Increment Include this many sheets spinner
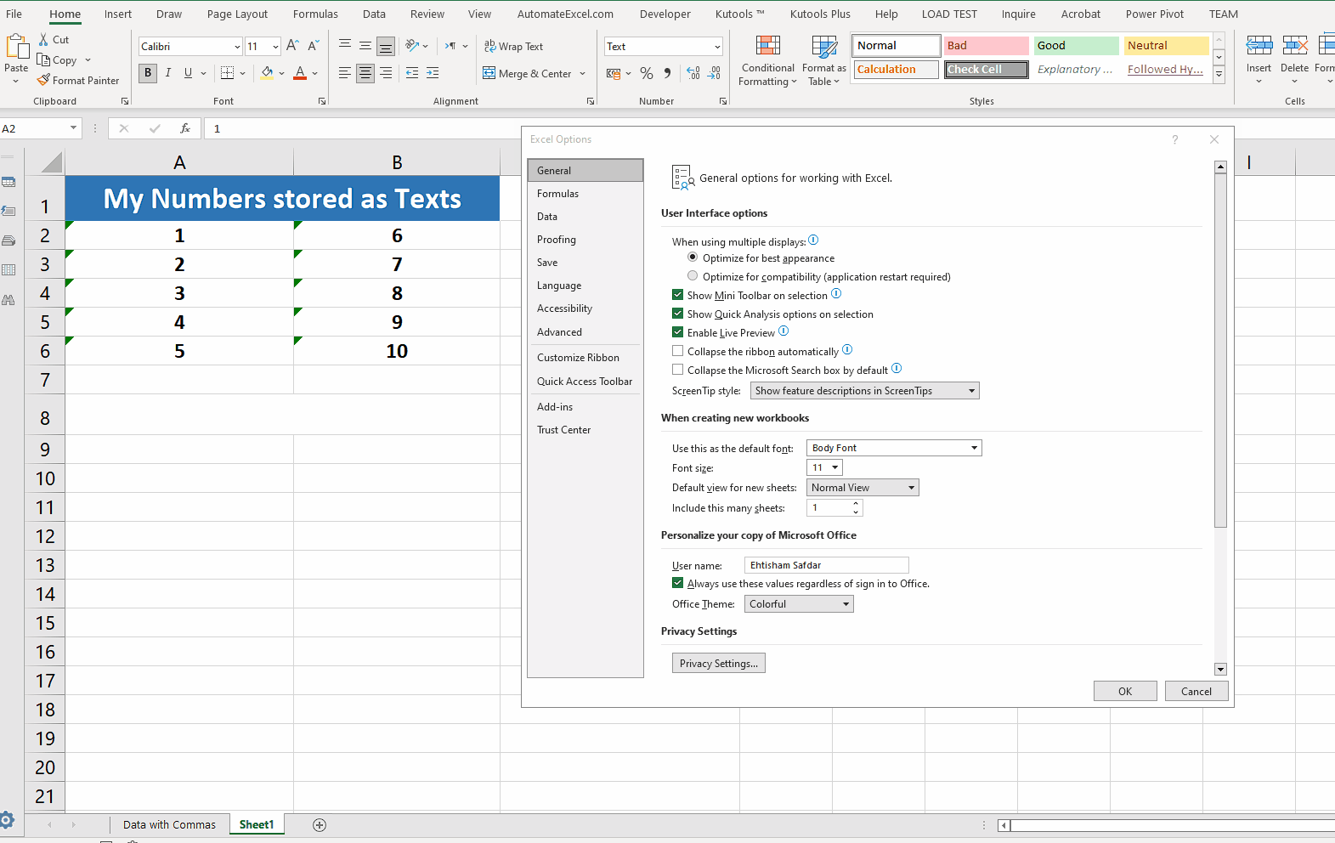This screenshot has height=843, width=1335. [x=856, y=504]
